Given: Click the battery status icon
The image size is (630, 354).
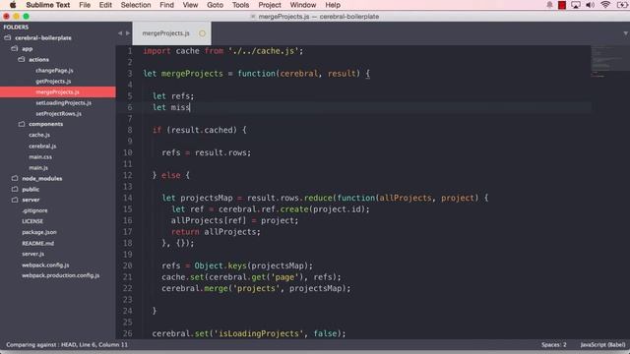Looking at the screenshot, I should tap(623, 5).
